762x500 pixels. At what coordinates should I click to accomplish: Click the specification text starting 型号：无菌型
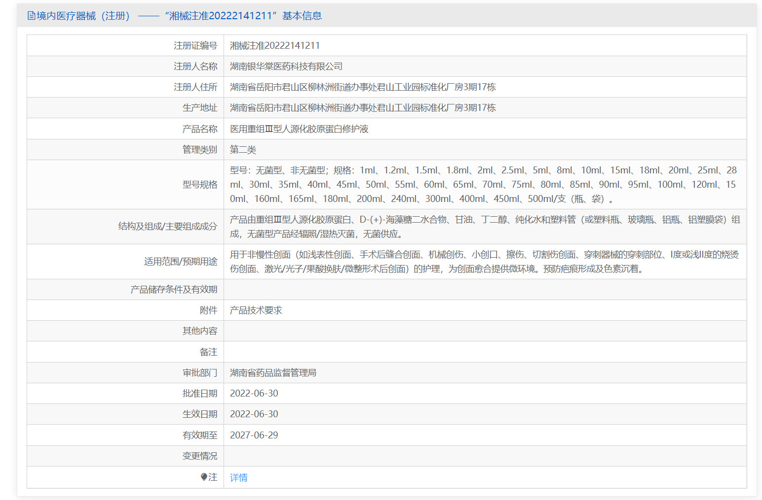(483, 185)
